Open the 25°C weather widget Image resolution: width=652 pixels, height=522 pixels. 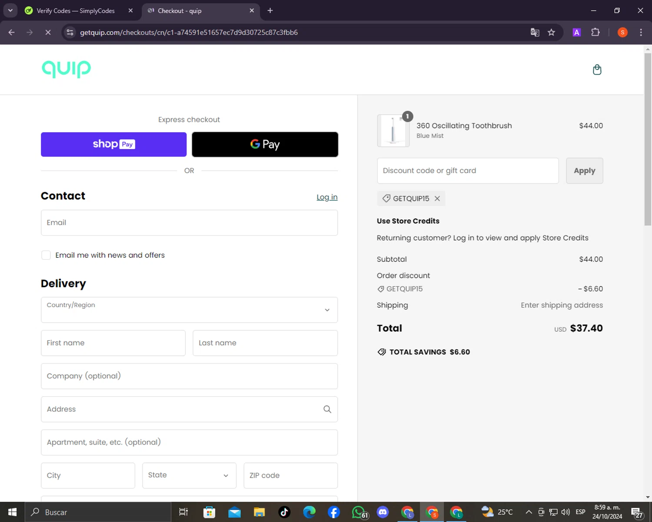click(497, 512)
